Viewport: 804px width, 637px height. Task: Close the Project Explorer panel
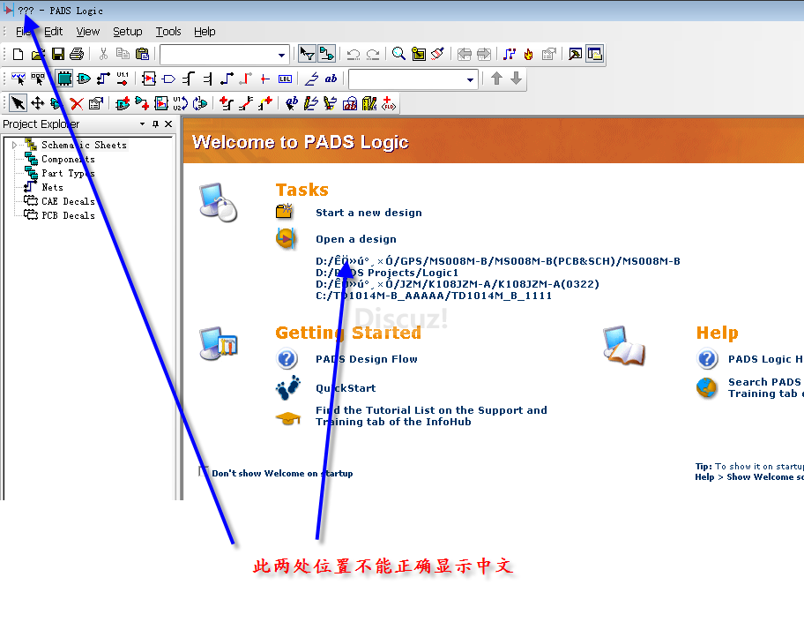[168, 124]
